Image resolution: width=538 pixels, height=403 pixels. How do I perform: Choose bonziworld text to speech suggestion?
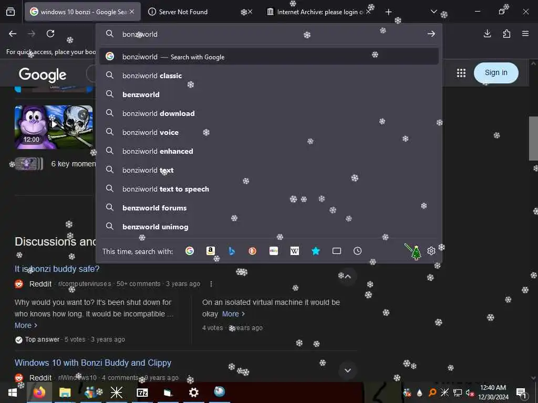[268, 189]
